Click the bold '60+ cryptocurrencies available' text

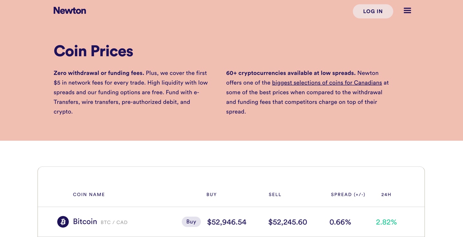pos(291,73)
